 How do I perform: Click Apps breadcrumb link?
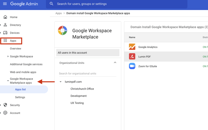59,13
